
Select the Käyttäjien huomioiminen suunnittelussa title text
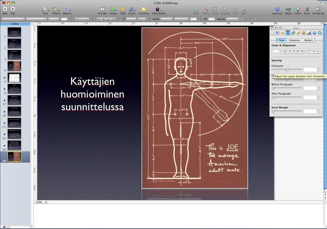92,94
